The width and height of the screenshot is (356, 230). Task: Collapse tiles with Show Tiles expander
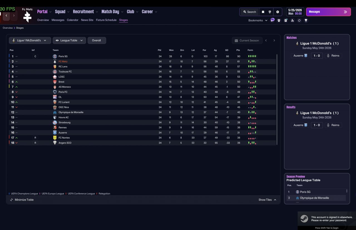268,200
